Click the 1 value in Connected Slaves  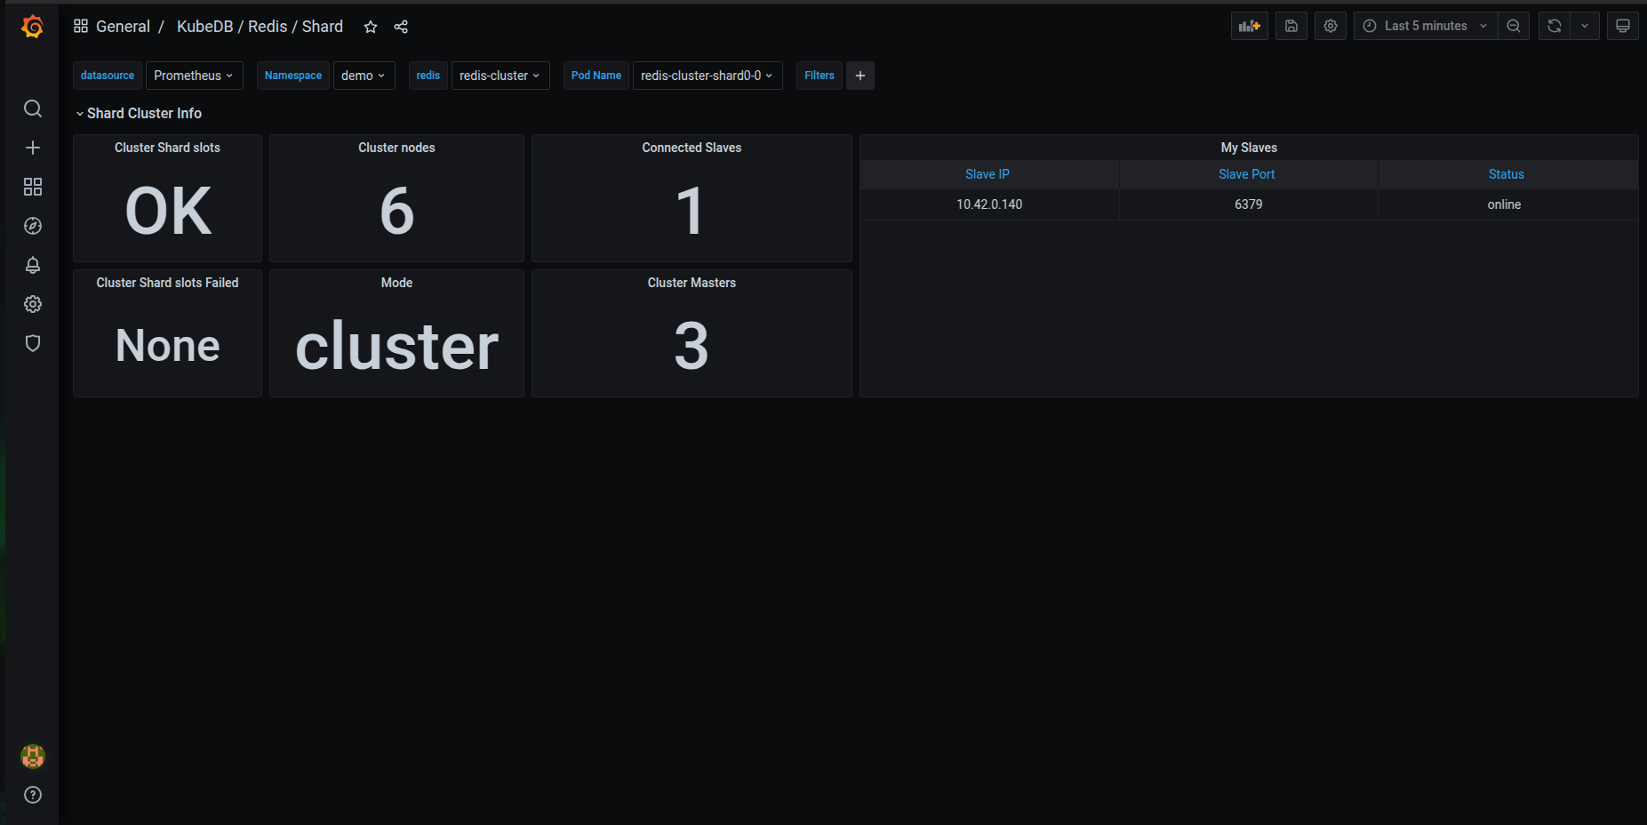[690, 212]
